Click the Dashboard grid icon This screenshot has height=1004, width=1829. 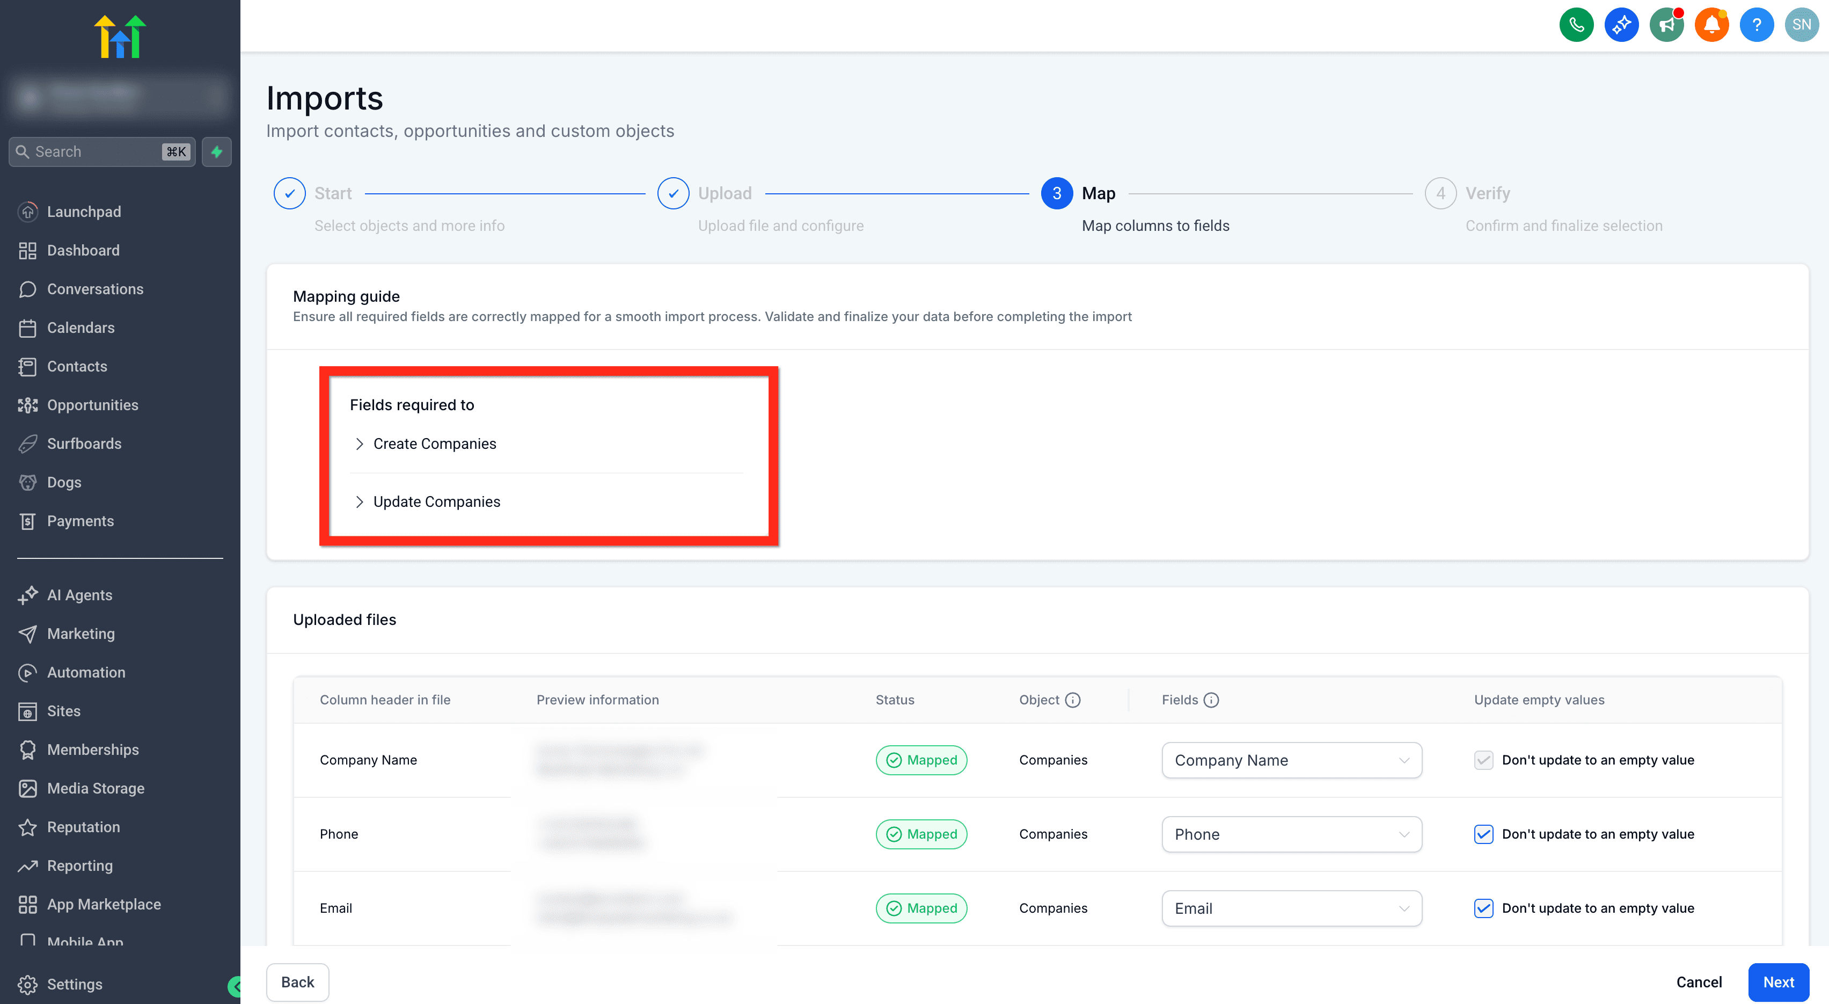point(28,250)
